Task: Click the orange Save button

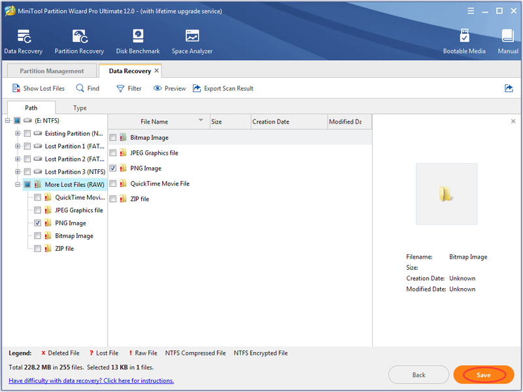Action: (484, 375)
